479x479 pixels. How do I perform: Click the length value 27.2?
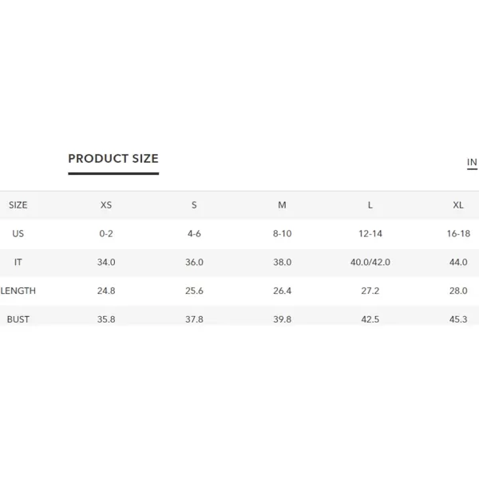[370, 291]
